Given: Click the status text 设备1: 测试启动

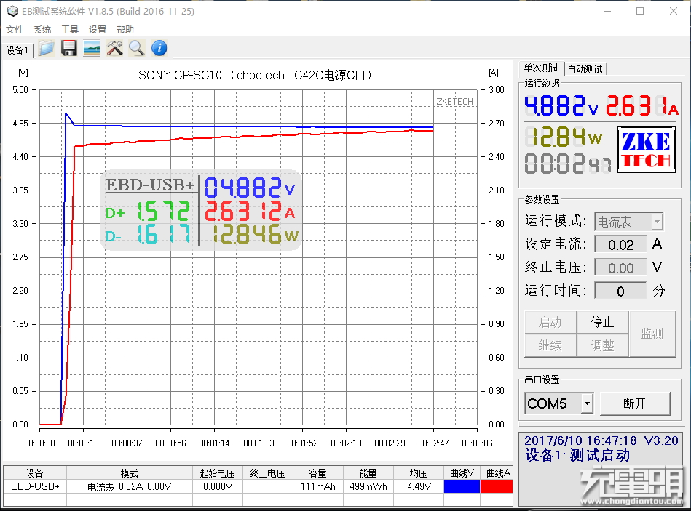Looking at the screenshot, I should [577, 455].
